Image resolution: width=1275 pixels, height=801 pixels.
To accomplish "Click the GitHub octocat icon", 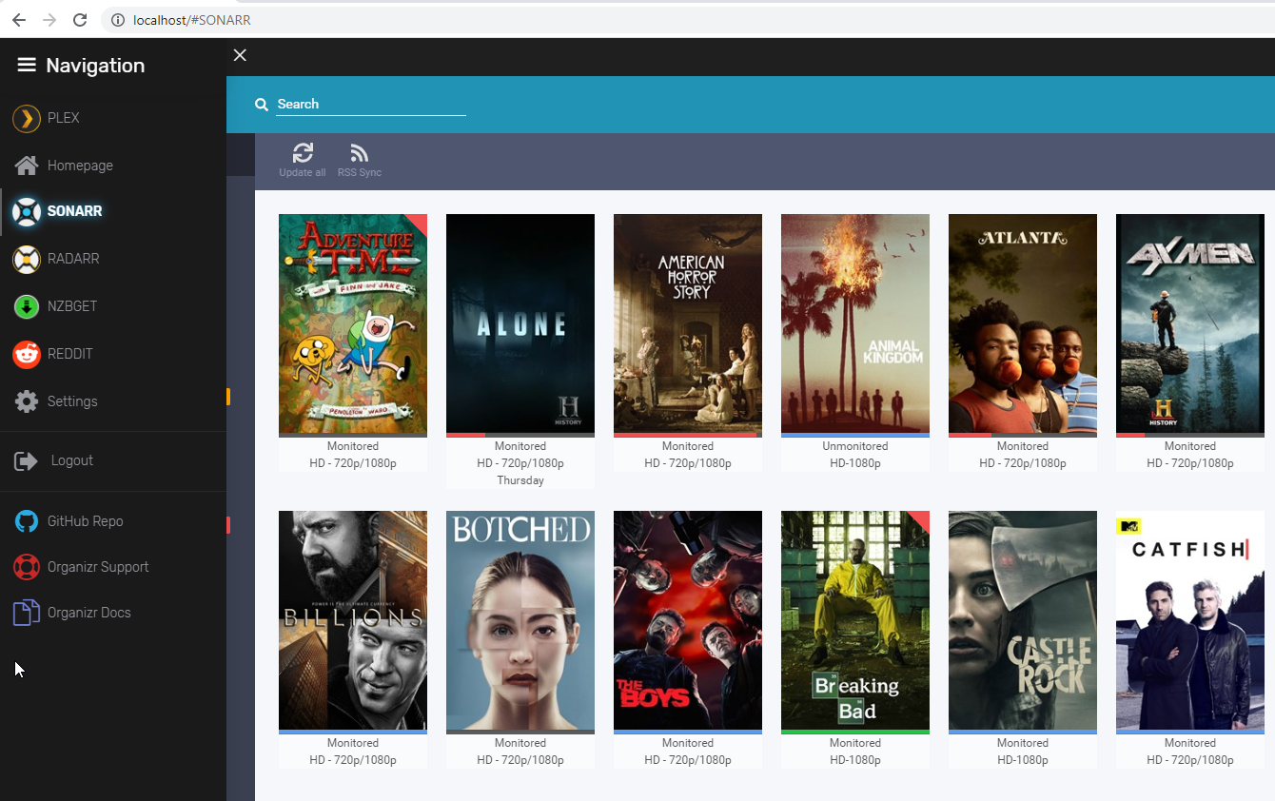I will pos(27,521).
